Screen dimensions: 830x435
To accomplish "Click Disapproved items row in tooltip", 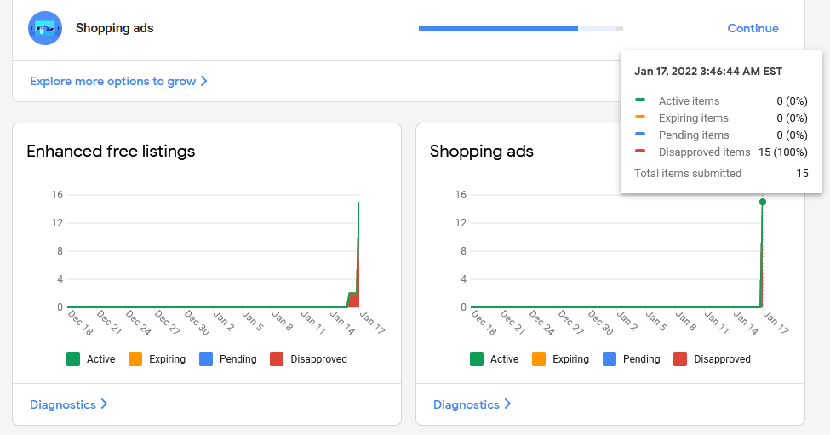I will pos(721,152).
